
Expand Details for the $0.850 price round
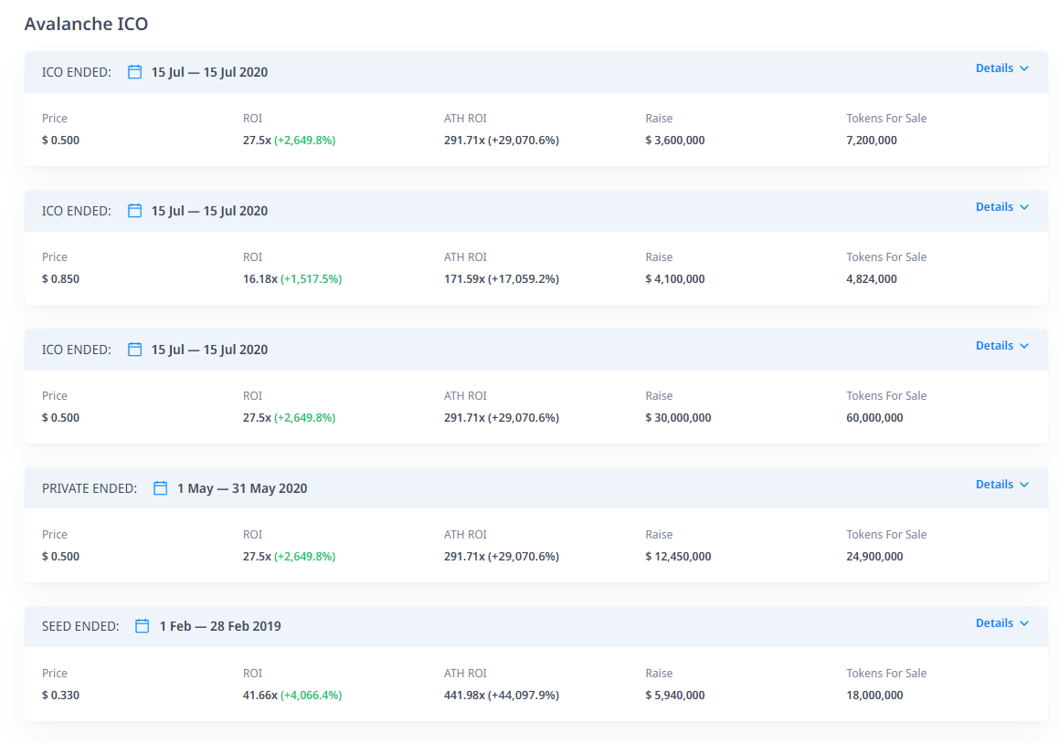coord(1001,206)
